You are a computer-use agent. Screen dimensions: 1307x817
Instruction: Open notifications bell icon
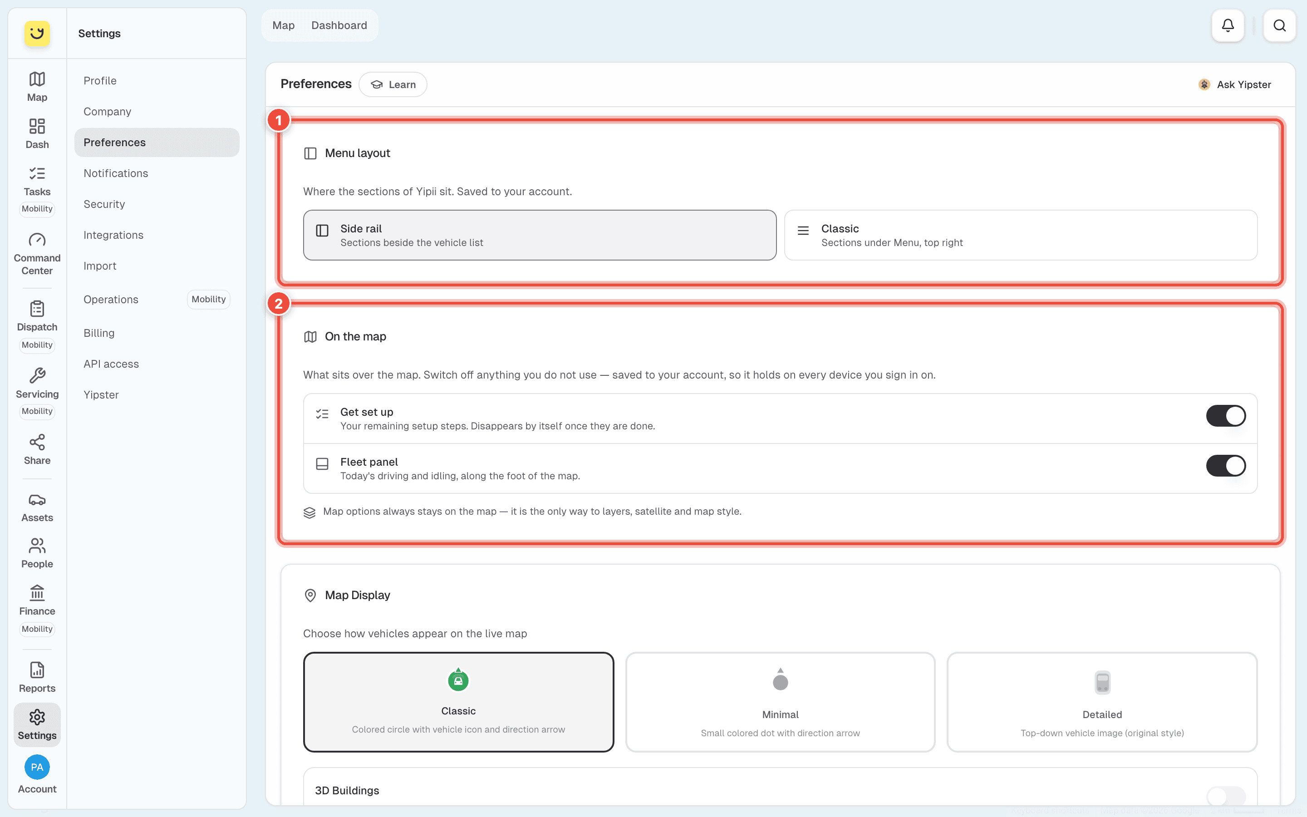1228,25
